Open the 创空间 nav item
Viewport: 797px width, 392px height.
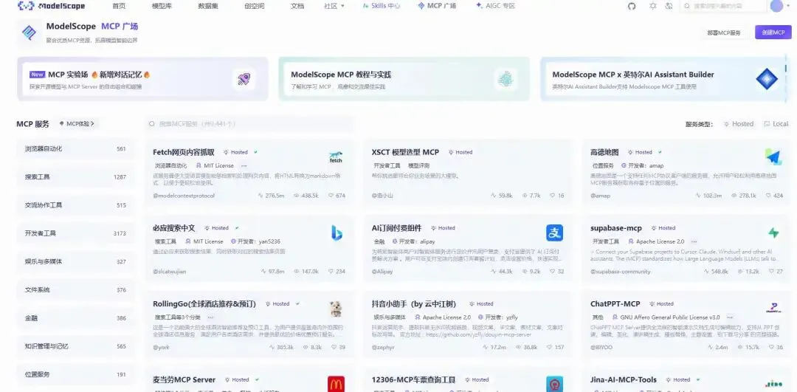coord(254,6)
